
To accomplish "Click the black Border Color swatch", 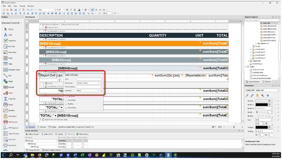I will point(262,105).
